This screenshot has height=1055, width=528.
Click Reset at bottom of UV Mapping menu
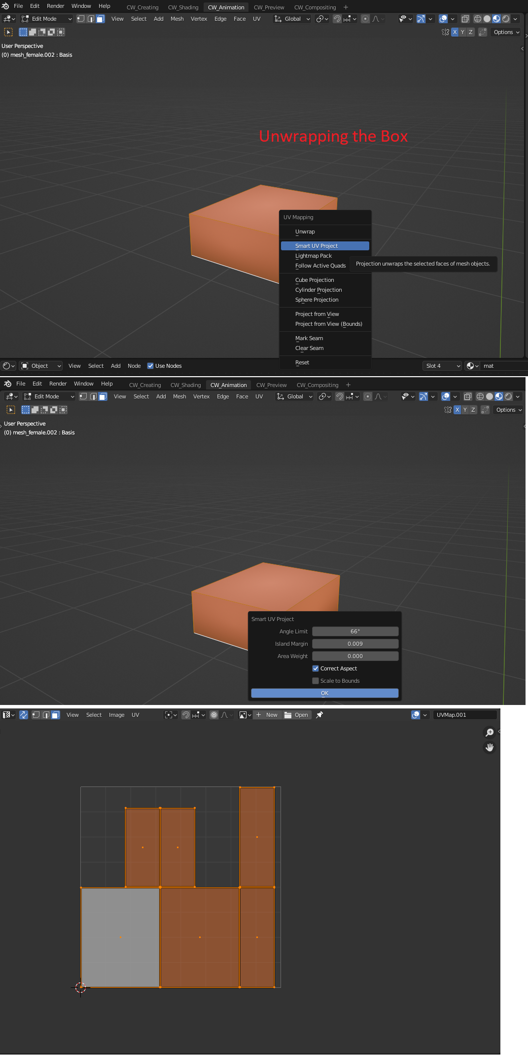pos(325,362)
